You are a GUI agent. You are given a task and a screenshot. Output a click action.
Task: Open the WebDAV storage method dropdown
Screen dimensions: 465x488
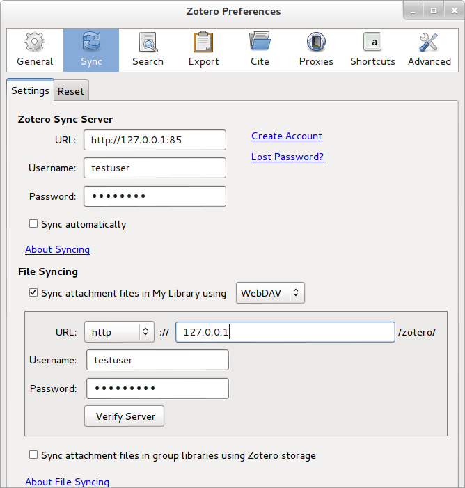click(270, 293)
